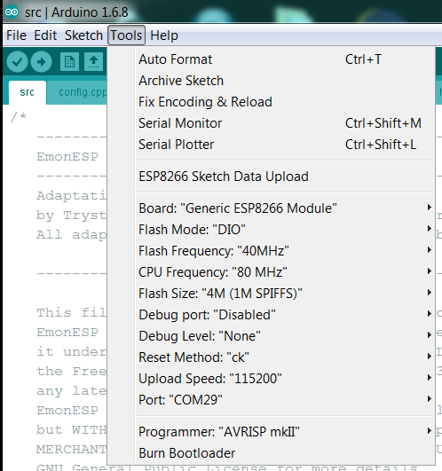Click the "/*" comment opener in the editor

pos(19,117)
